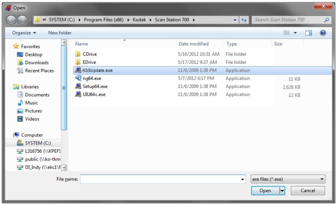Click the 12 KB size for UIU64c.exe
336x204 pixels.
click(294, 95)
